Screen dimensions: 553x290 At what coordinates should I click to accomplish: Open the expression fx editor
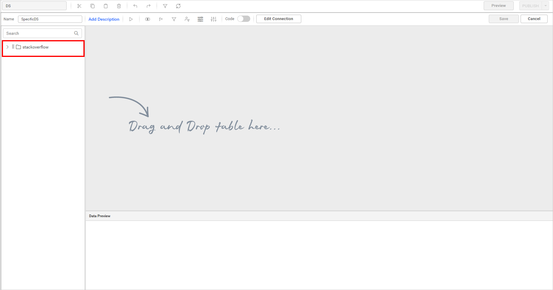click(161, 19)
